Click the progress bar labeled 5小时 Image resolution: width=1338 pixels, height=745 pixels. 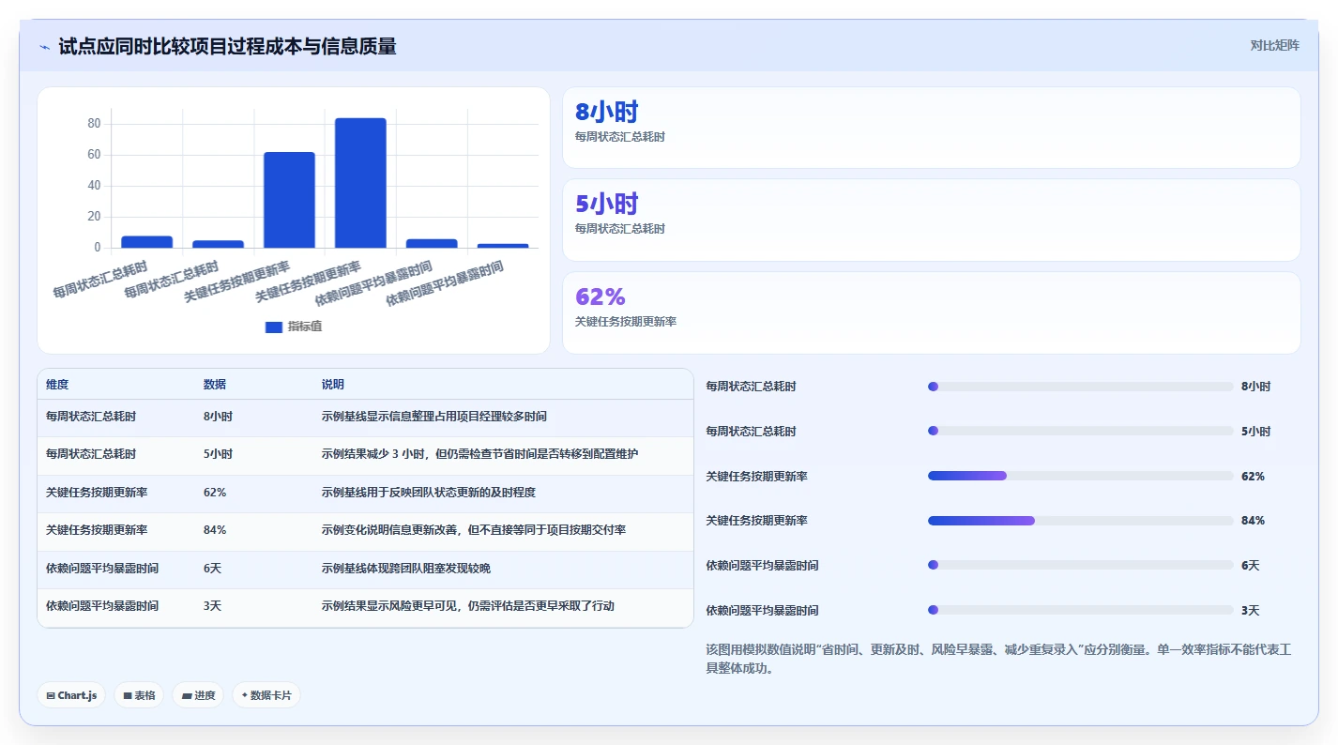(x=1080, y=431)
